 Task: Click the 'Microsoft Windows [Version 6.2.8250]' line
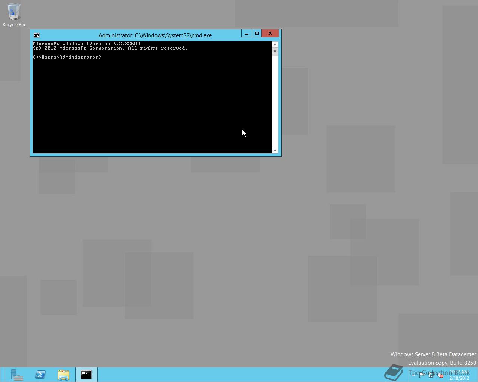(87, 44)
